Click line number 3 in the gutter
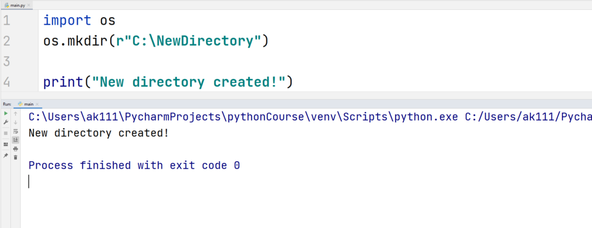 [x=7, y=61]
